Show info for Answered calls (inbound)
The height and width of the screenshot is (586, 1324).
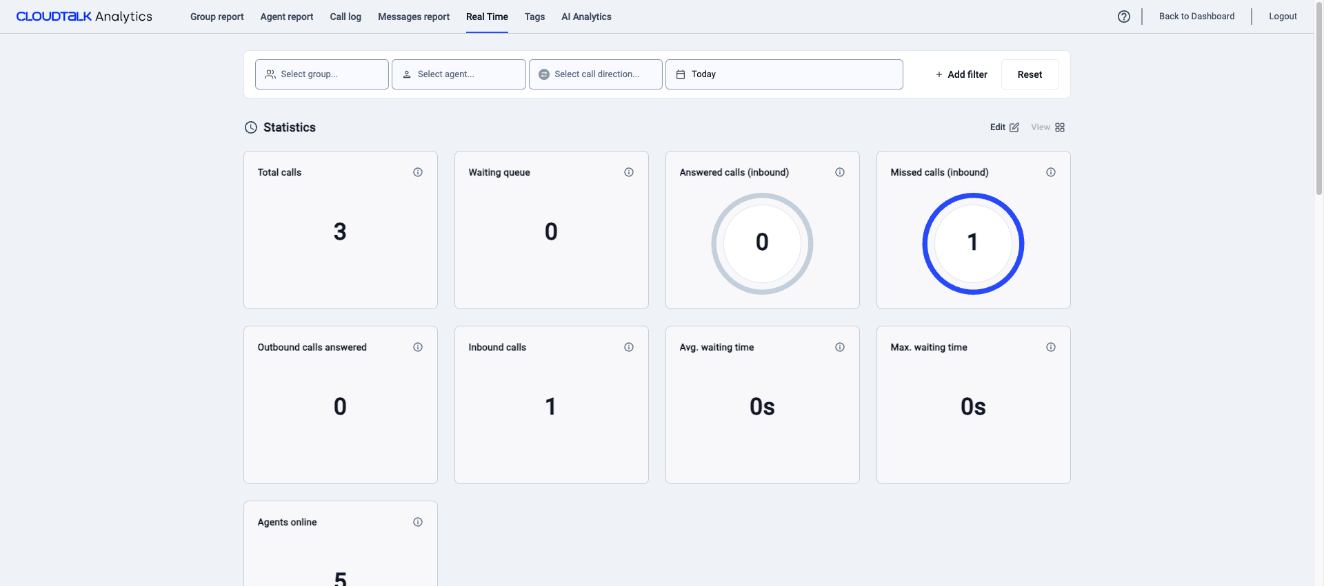[x=840, y=172]
